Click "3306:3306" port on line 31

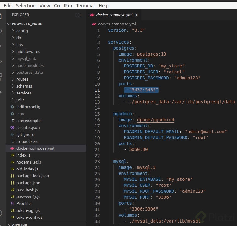(x=144, y=209)
